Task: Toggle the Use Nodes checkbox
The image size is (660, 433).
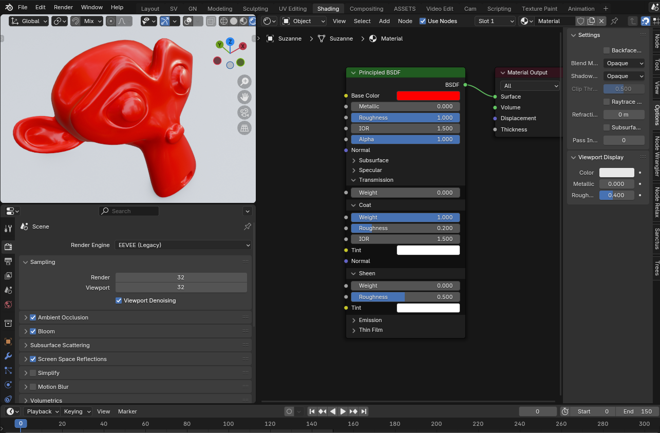Action: 423,21
